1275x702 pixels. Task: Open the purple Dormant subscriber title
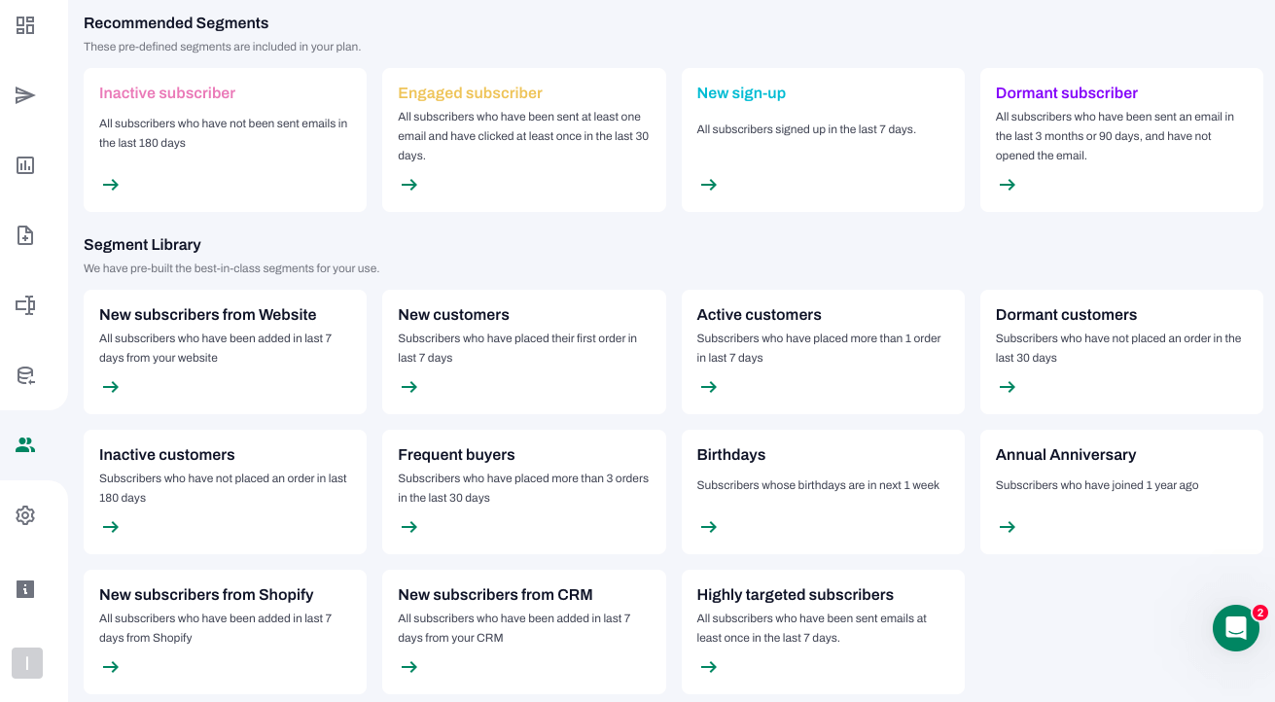tap(1067, 93)
